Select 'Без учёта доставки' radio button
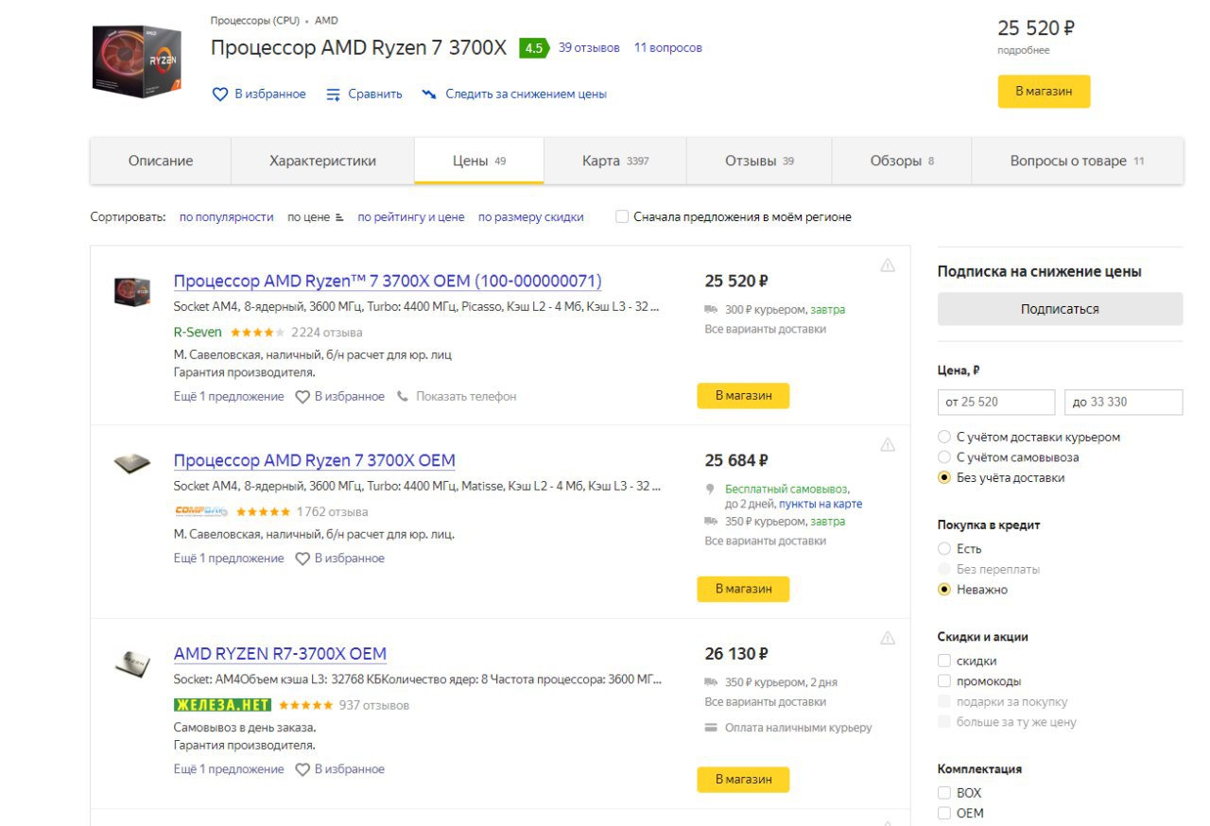This screenshot has width=1210, height=826. click(x=943, y=478)
